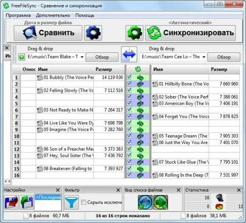The width and height of the screenshot is (246, 223).
Task: Click left path field E:\music\Team Blake
Action: [x=52, y=57]
